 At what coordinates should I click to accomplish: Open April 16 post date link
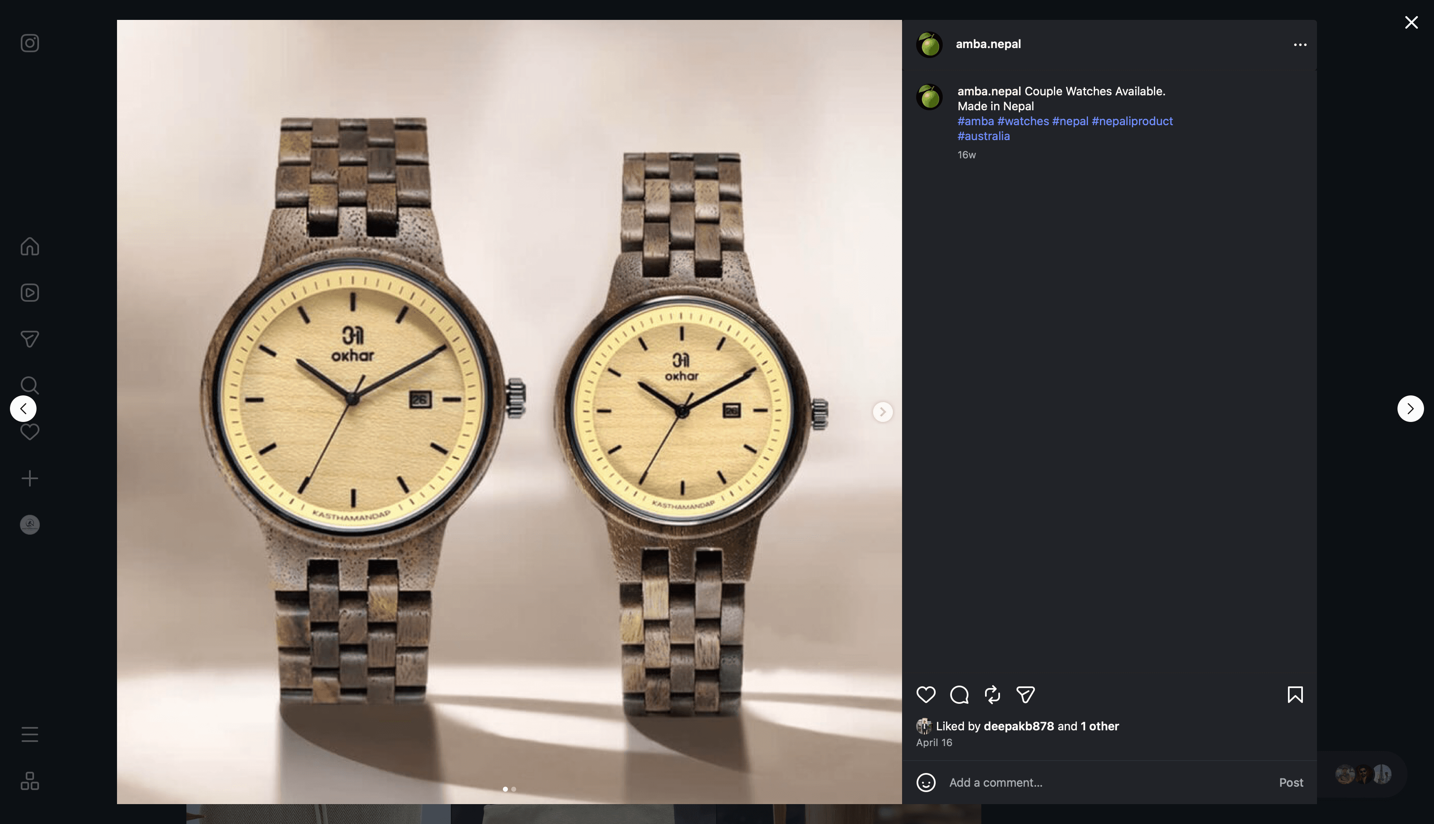934,742
